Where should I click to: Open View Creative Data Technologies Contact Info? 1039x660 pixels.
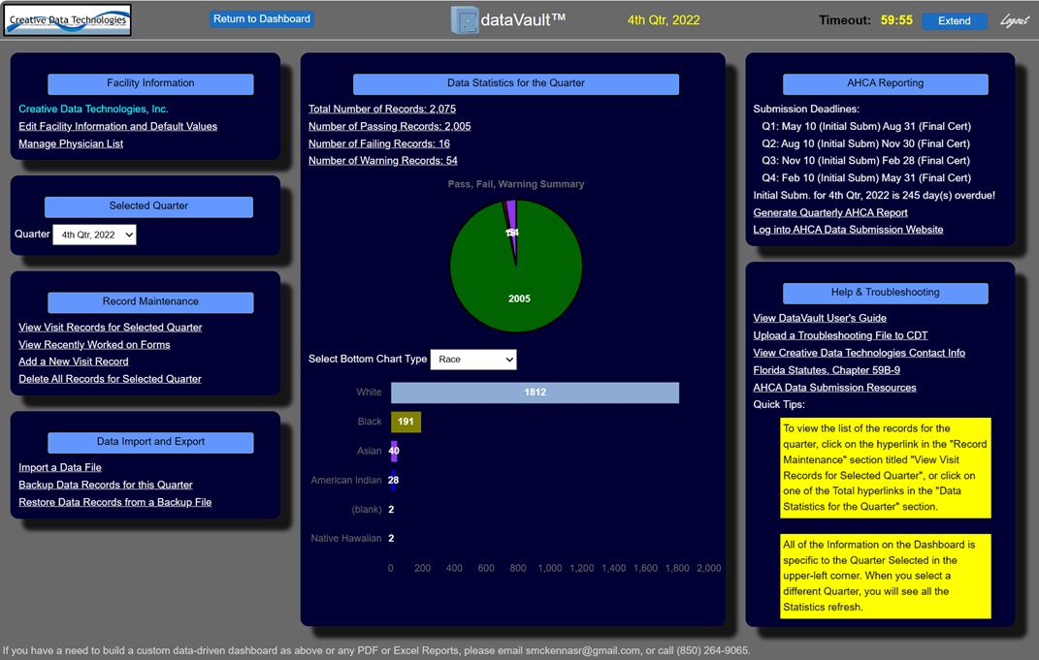(859, 353)
